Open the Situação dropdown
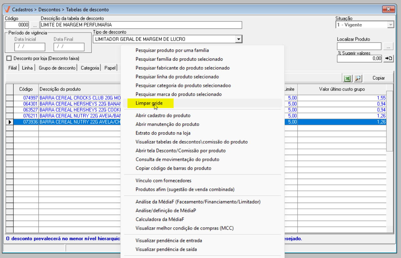This screenshot has width=401, height=258. click(390, 25)
